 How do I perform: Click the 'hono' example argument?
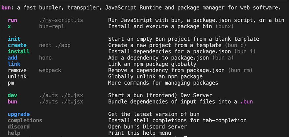[x=45, y=58]
